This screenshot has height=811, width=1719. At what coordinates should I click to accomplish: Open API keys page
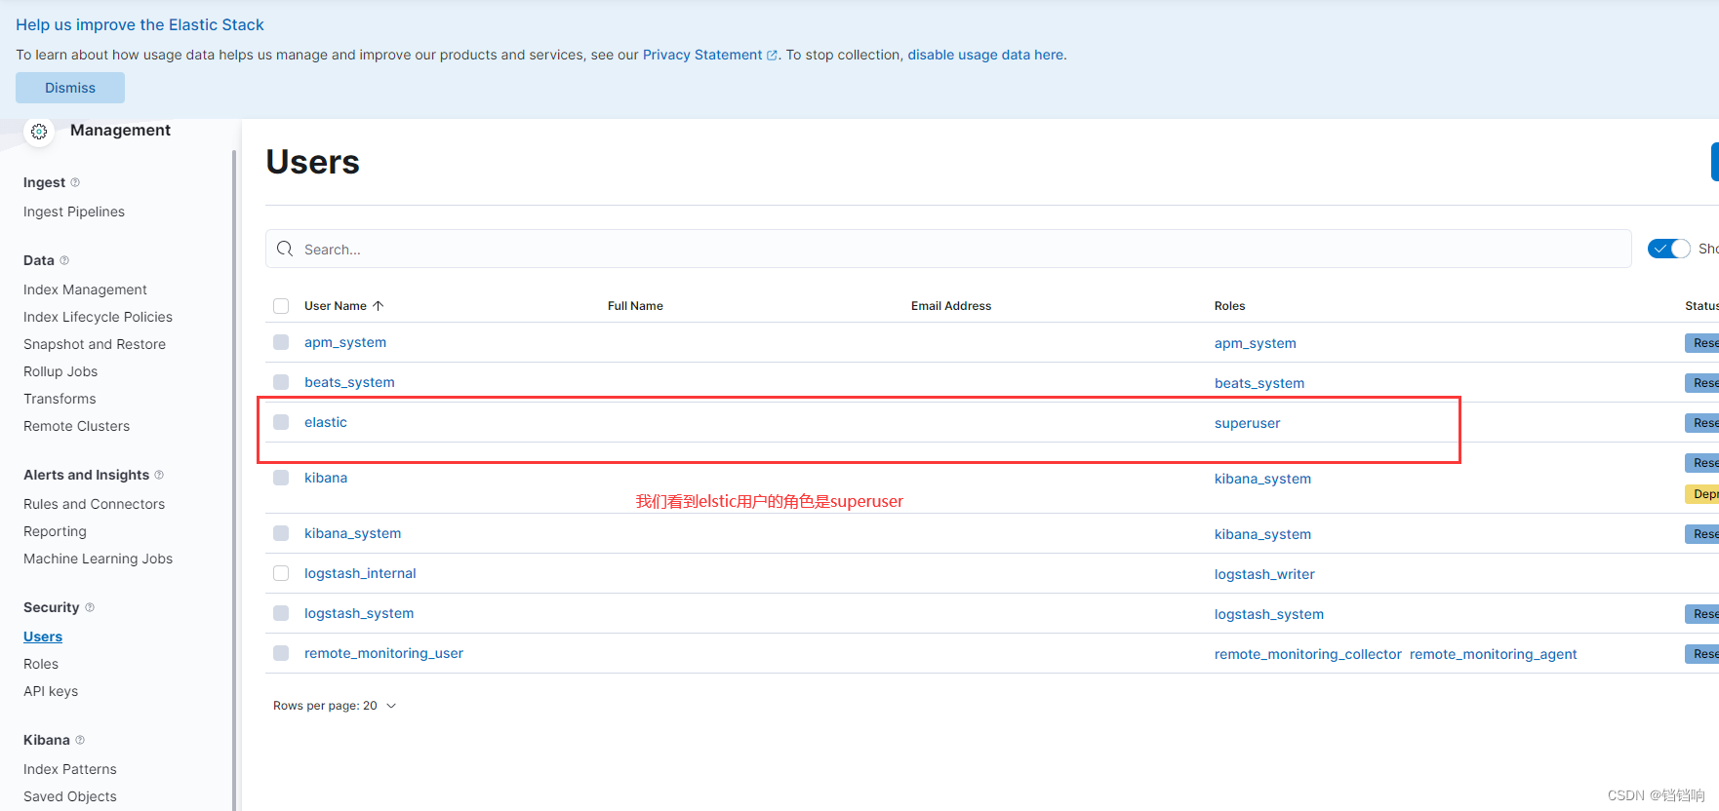tap(51, 691)
